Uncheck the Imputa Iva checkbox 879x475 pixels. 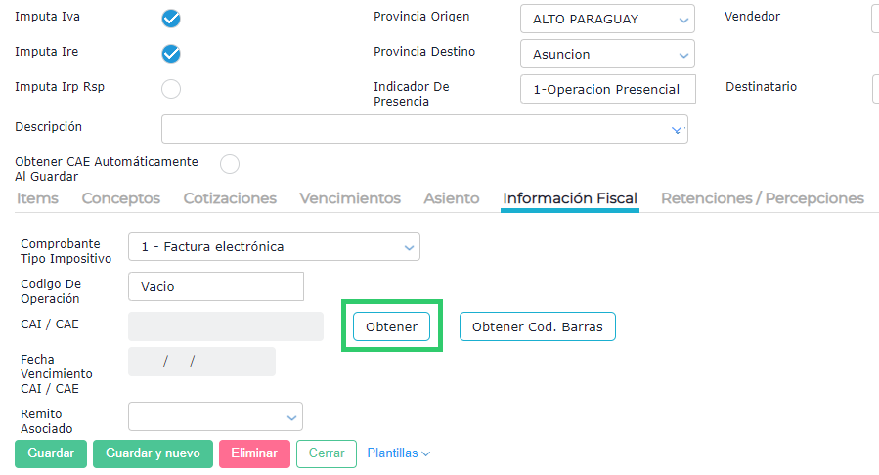171,18
